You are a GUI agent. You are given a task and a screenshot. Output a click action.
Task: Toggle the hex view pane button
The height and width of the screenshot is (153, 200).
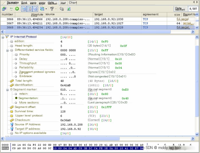click(x=35, y=9)
